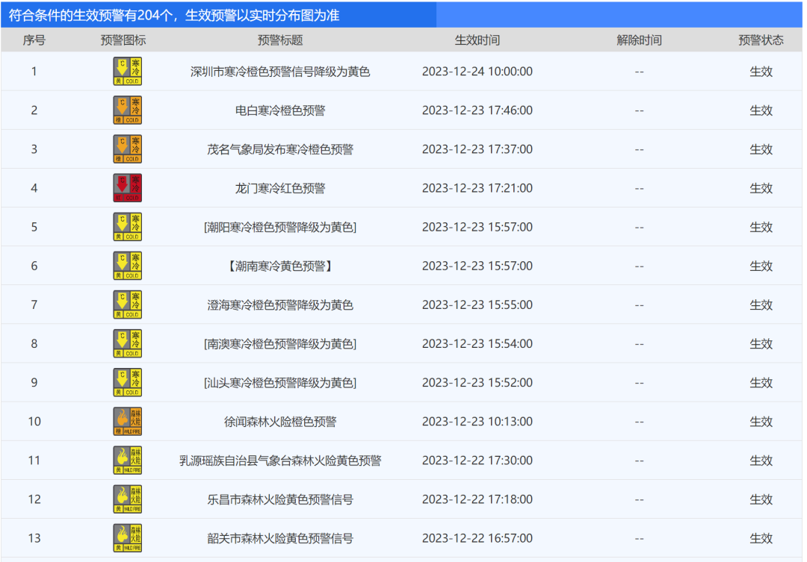Select the orange cold icon for 电白
Viewport: 807px width, 562px height.
click(127, 110)
